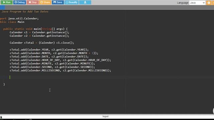
Task: Click the cTotal.add Calender.DATE line
Action: tap(49, 57)
